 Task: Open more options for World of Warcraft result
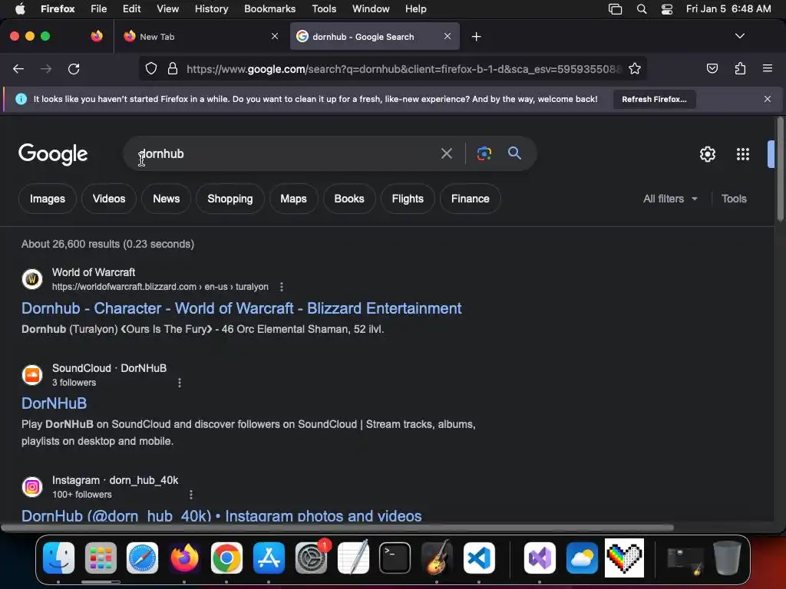[x=281, y=287]
